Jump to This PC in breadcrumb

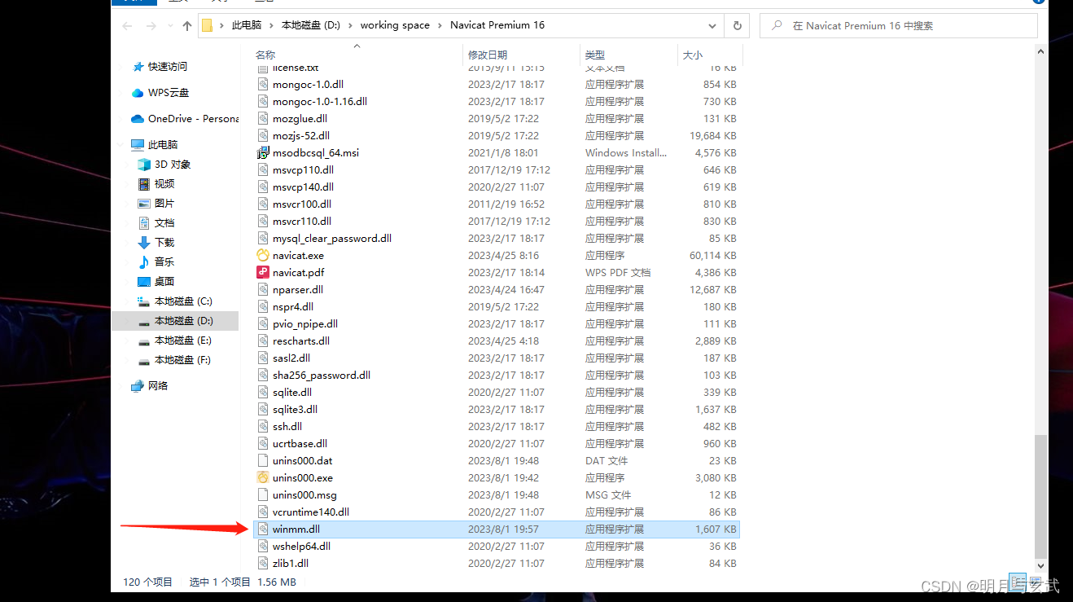(247, 25)
